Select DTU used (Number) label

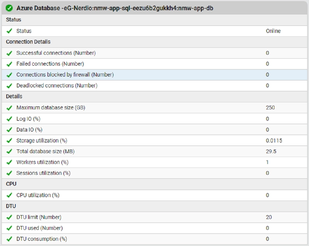coord(40,228)
